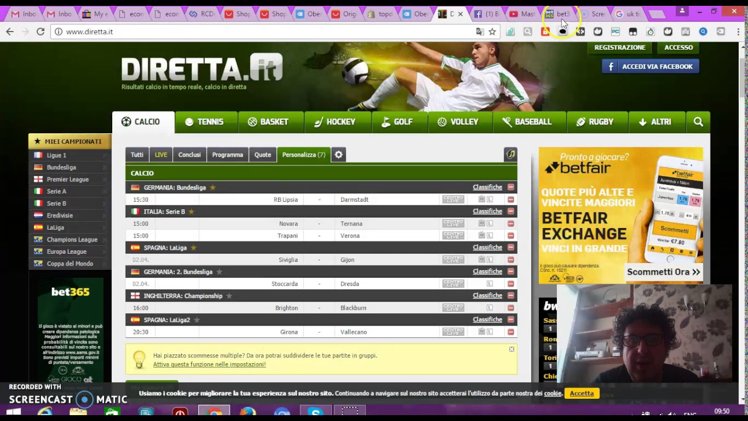Viewport: 748px width, 421px height.
Task: Open the Programma filter tab
Action: [x=227, y=154]
